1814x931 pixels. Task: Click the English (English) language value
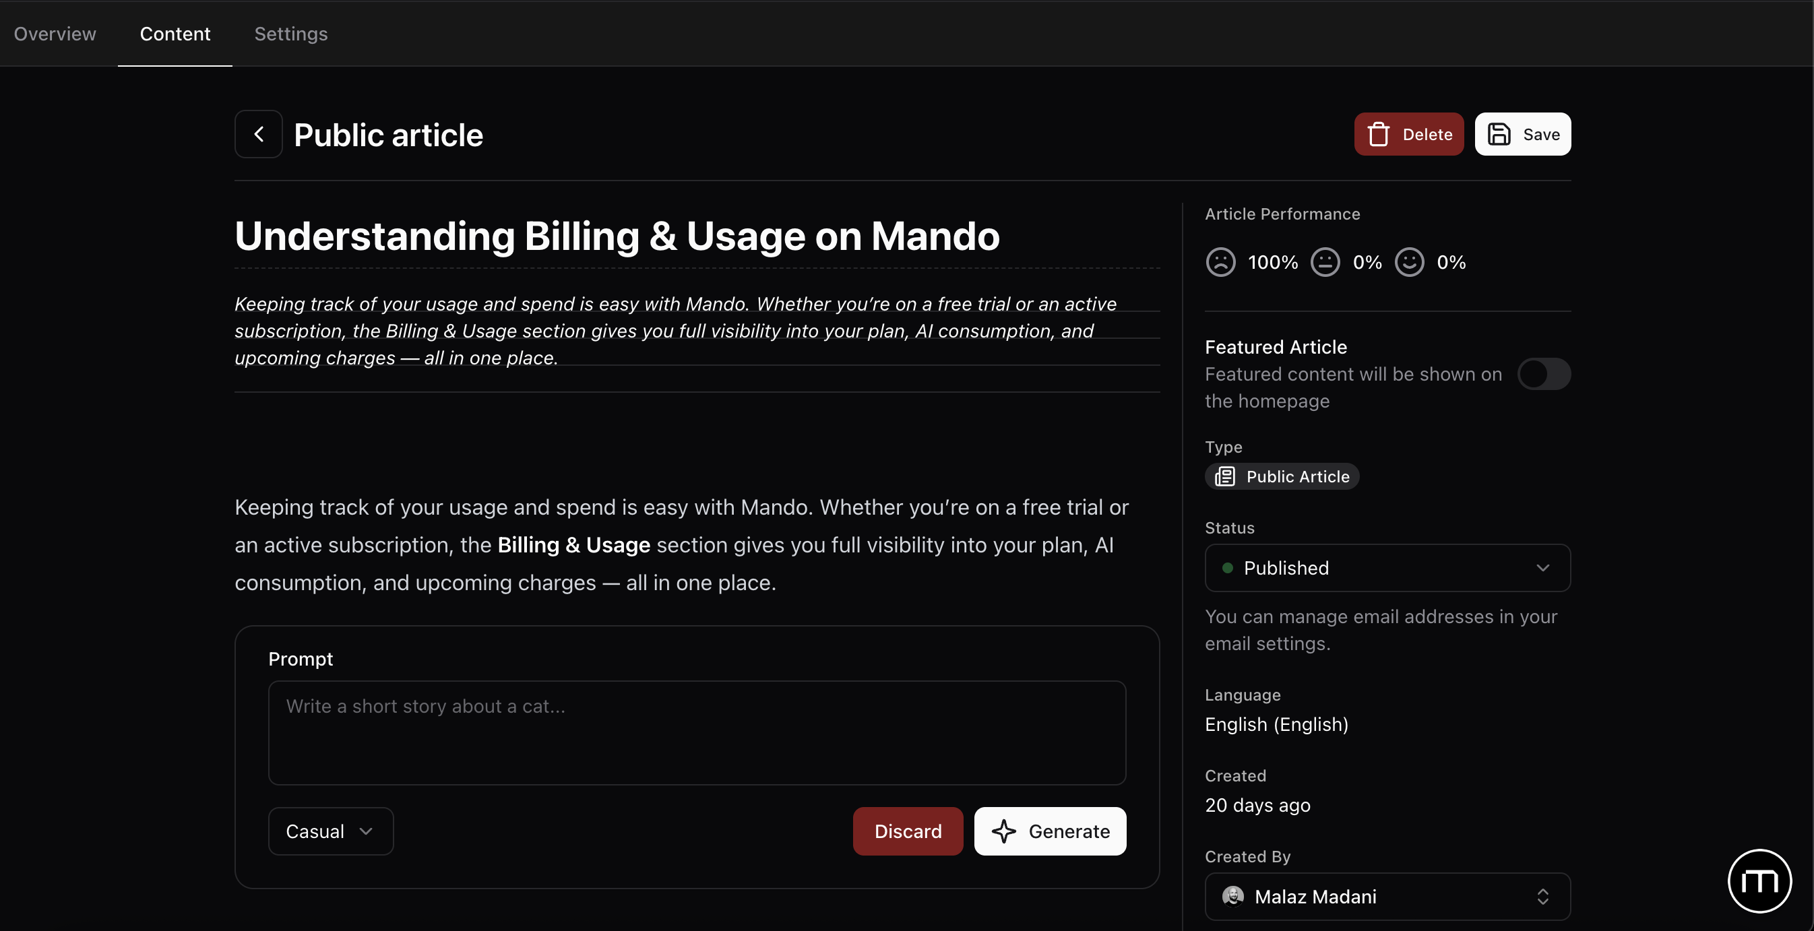[x=1276, y=724]
